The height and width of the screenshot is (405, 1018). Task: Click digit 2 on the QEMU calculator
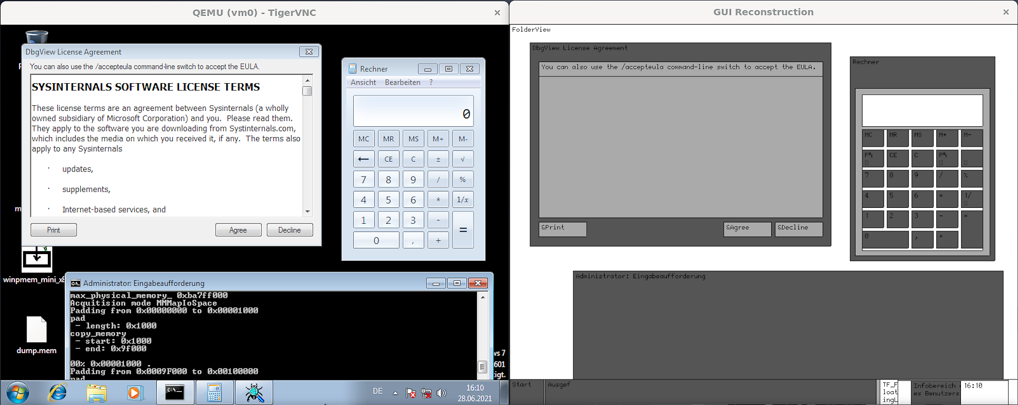(x=388, y=220)
